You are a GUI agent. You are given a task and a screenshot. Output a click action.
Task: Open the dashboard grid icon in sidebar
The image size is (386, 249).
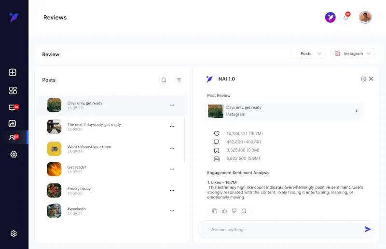click(x=13, y=91)
